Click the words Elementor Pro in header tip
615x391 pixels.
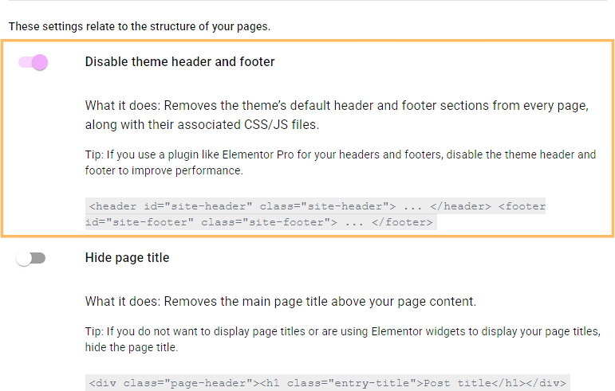click(x=258, y=154)
